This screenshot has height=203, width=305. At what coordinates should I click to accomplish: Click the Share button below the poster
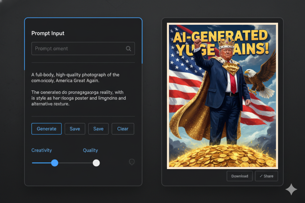tap(266, 176)
